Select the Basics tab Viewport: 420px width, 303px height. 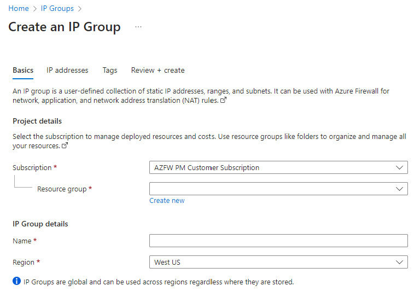[23, 70]
